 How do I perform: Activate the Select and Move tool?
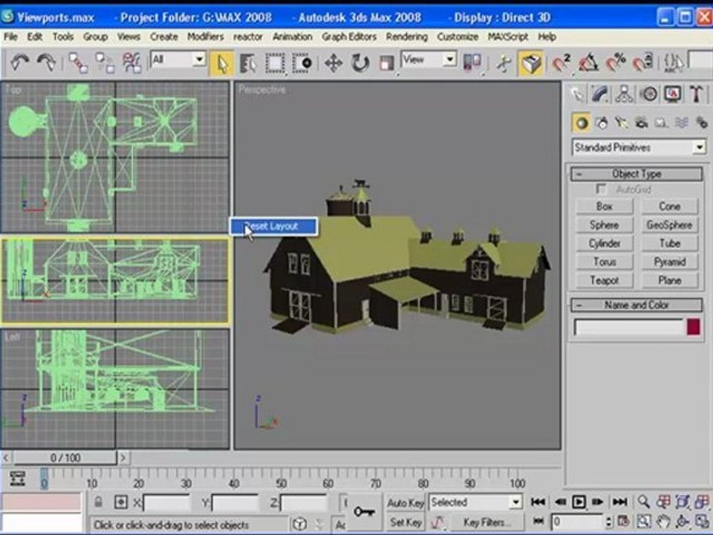tap(333, 62)
